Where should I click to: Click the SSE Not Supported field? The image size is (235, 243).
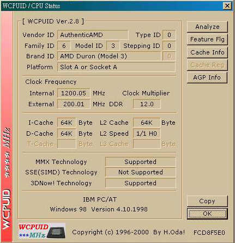coord(140,172)
